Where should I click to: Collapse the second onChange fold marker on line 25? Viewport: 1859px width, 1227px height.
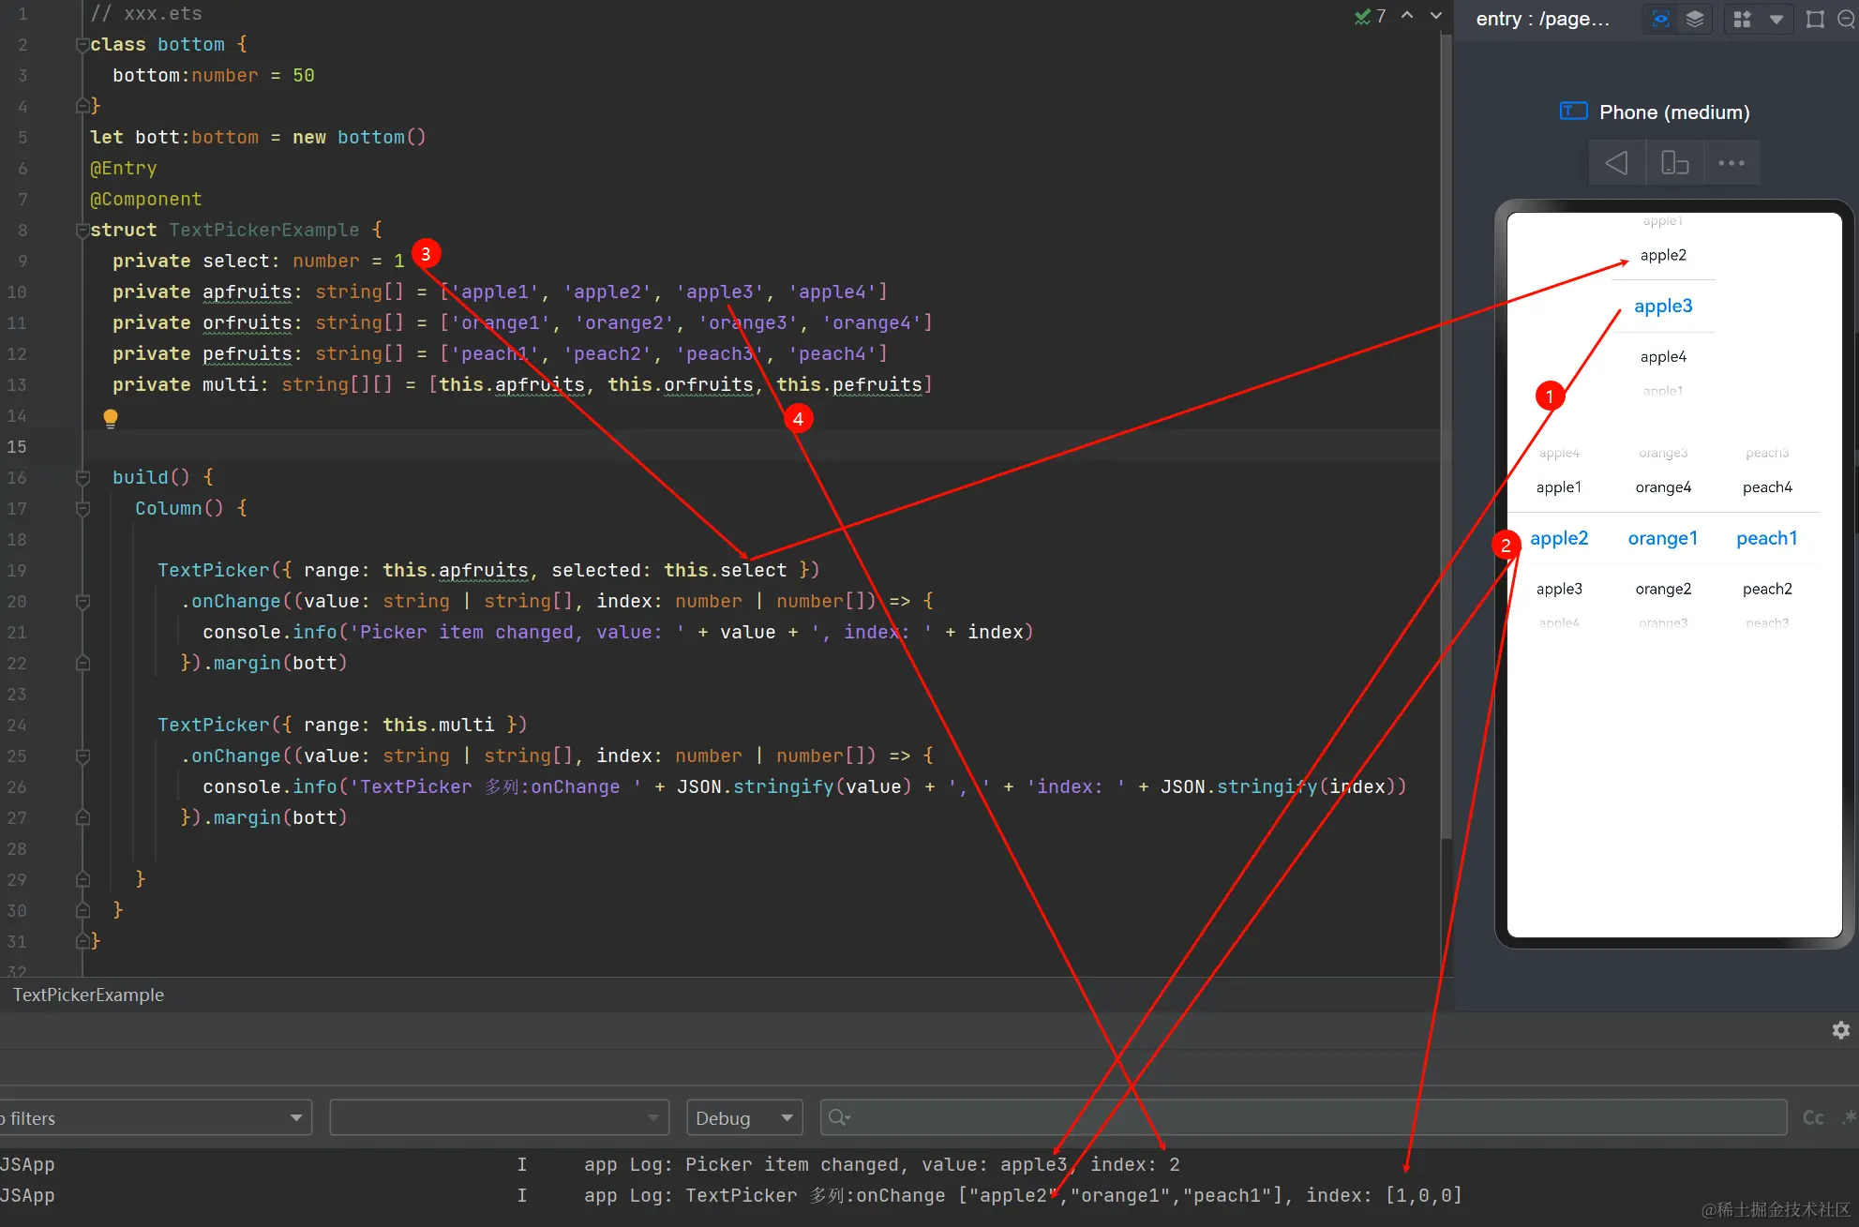click(82, 756)
